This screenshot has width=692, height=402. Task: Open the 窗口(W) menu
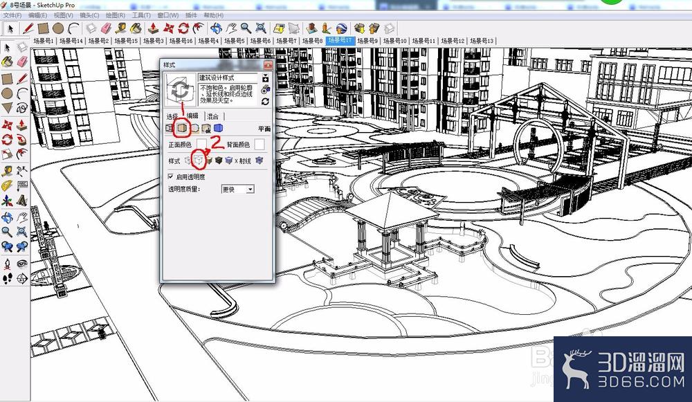(x=167, y=15)
